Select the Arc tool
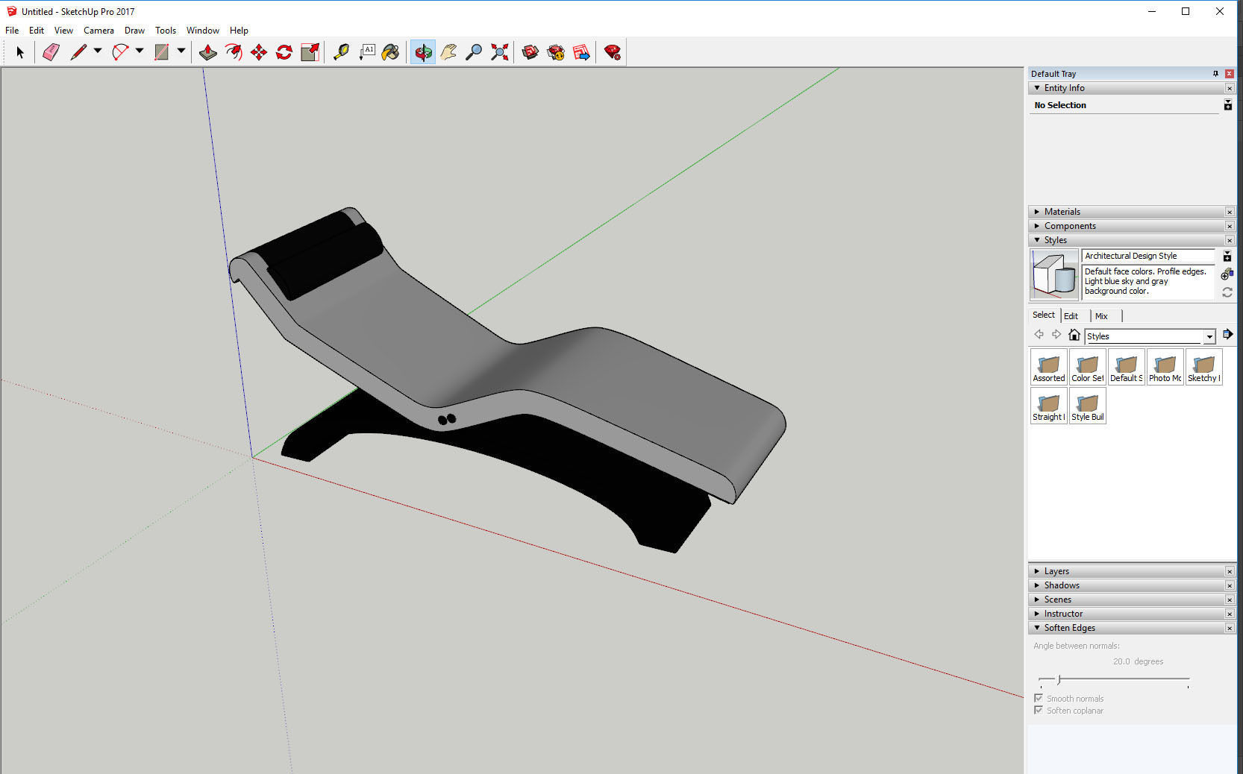 pyautogui.click(x=120, y=52)
